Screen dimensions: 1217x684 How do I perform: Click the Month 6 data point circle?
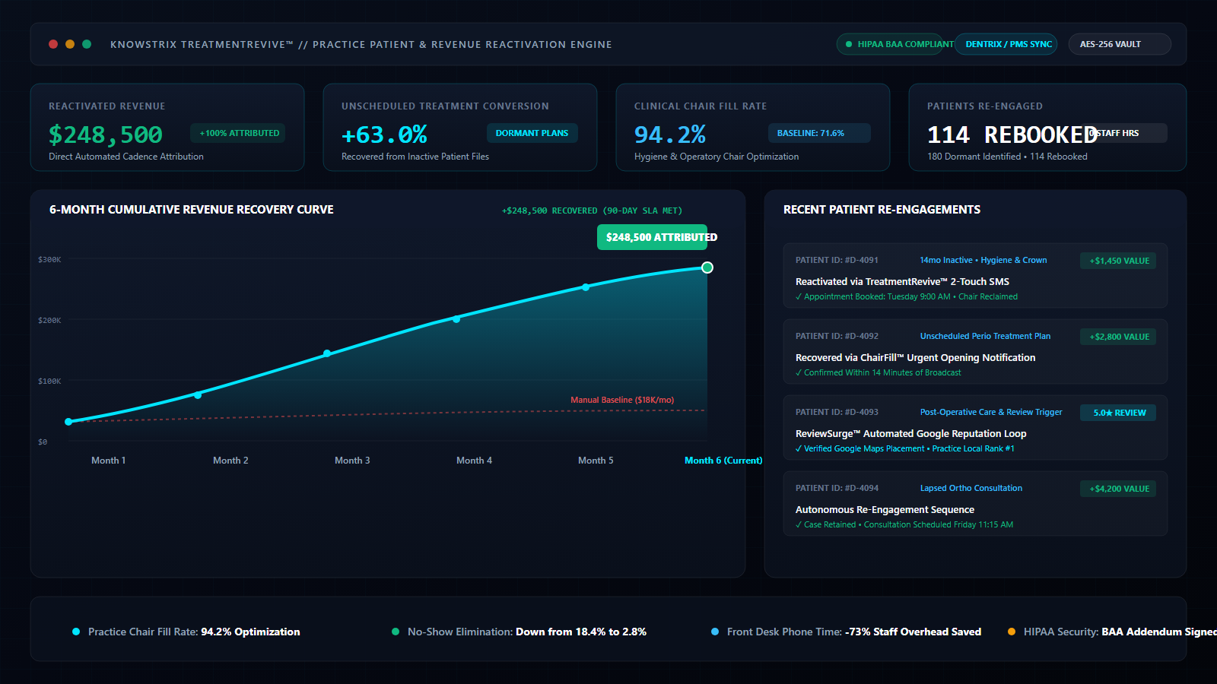click(707, 268)
